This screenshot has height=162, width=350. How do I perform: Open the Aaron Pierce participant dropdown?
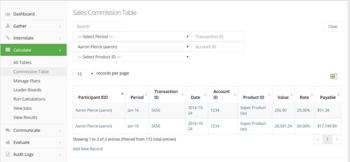click(132, 47)
